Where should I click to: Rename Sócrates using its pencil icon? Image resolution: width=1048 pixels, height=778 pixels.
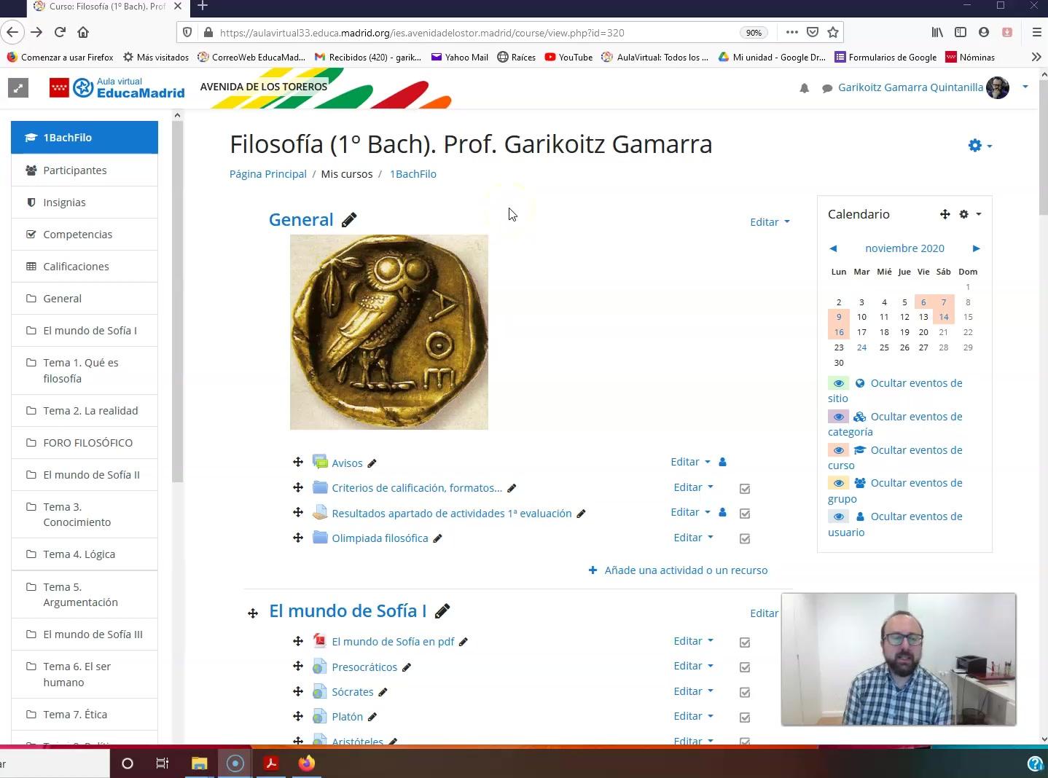click(383, 692)
